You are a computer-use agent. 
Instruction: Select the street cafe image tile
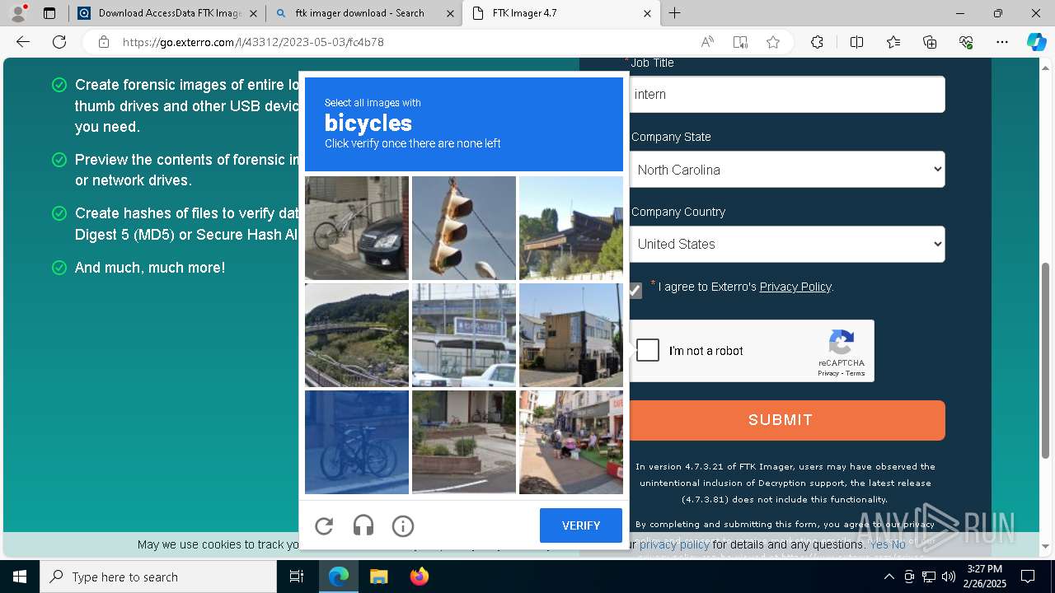(x=571, y=442)
